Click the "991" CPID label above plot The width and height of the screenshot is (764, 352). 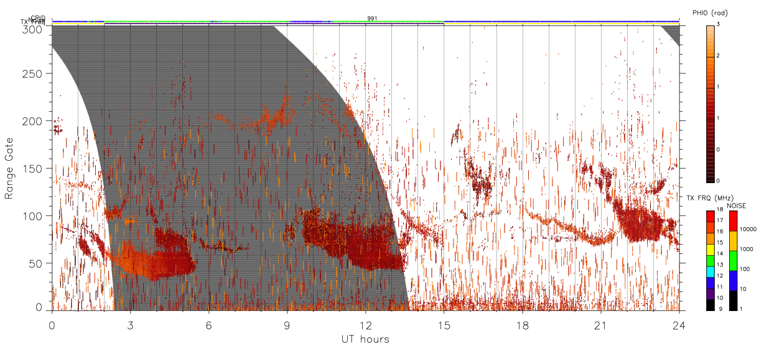(372, 19)
